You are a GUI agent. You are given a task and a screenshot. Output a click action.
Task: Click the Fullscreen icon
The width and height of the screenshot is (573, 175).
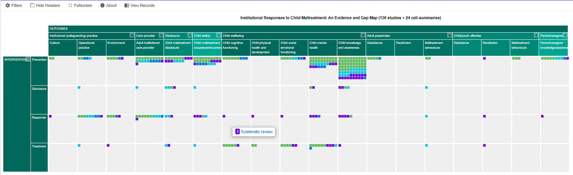tap(70, 5)
